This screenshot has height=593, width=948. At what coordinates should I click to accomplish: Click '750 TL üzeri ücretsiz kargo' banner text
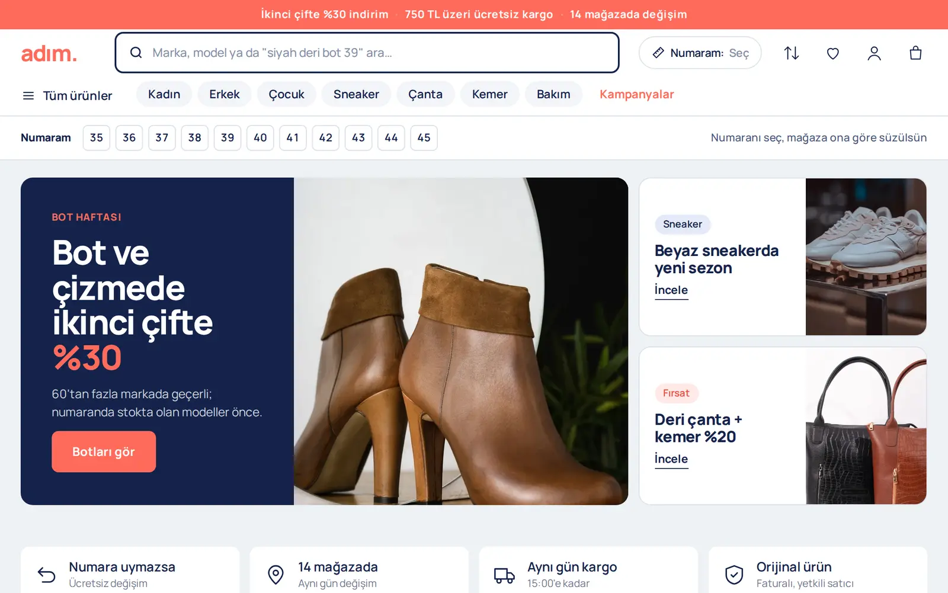point(479,14)
